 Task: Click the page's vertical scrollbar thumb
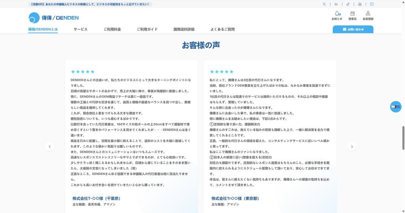403,138
